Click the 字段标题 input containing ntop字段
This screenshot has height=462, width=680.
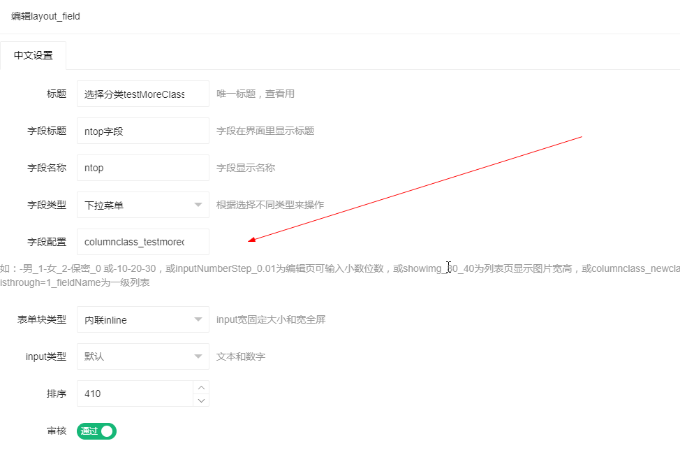pos(142,131)
